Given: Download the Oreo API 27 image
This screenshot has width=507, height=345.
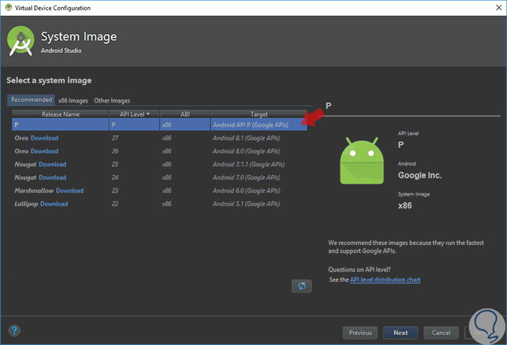Looking at the screenshot, I should pyautogui.click(x=44, y=138).
